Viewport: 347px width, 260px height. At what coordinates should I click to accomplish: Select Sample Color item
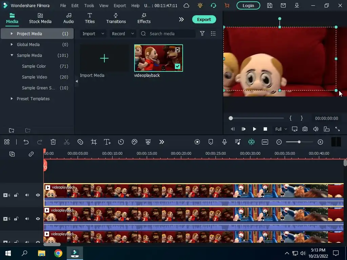point(34,66)
